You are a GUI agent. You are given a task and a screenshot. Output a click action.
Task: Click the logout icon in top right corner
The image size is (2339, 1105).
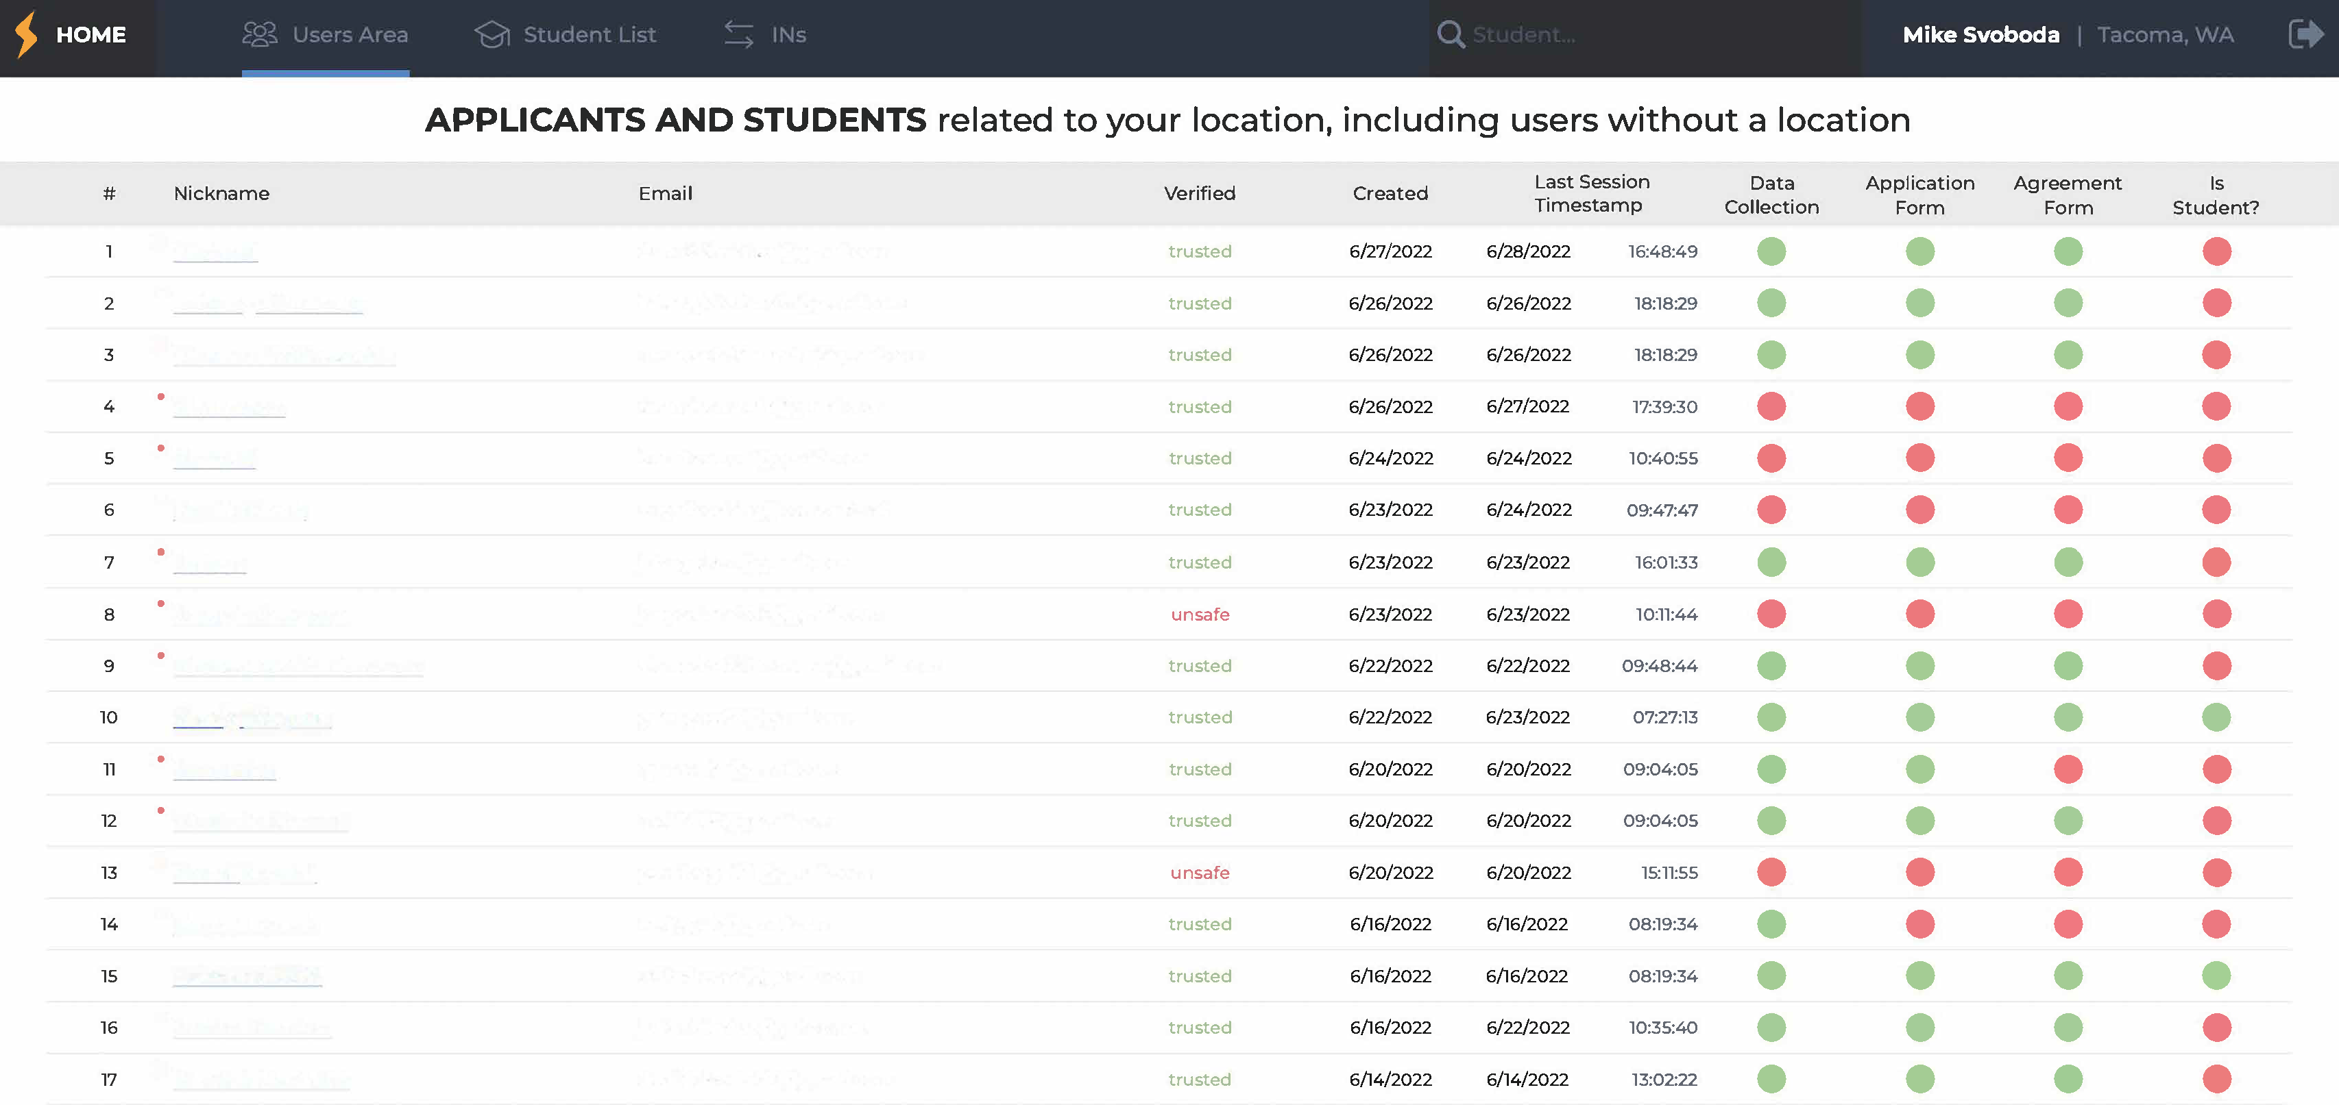[2306, 34]
